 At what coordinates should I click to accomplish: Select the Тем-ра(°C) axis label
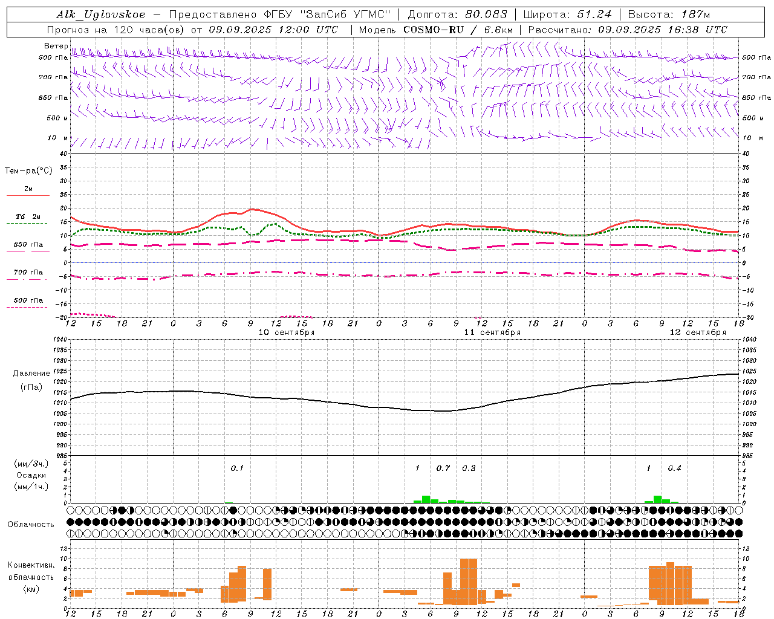coord(28,171)
